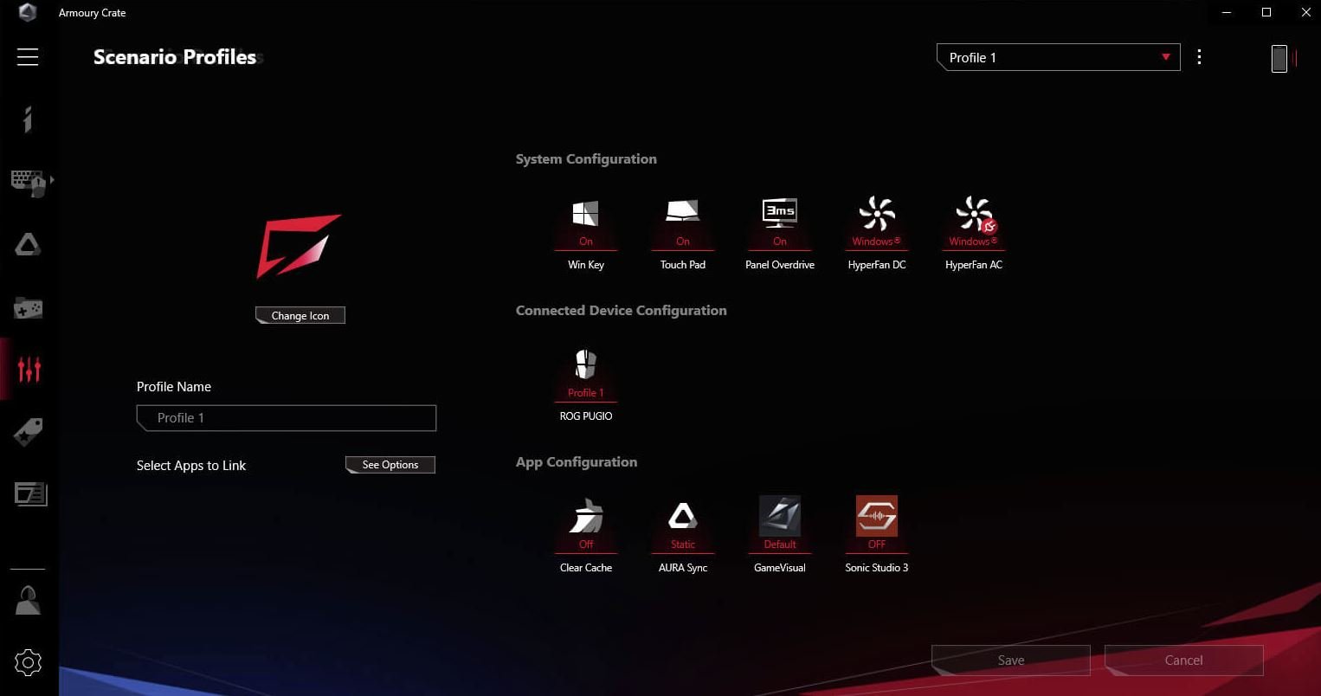Open the News sidebar icon
This screenshot has height=696, width=1321.
coord(30,493)
